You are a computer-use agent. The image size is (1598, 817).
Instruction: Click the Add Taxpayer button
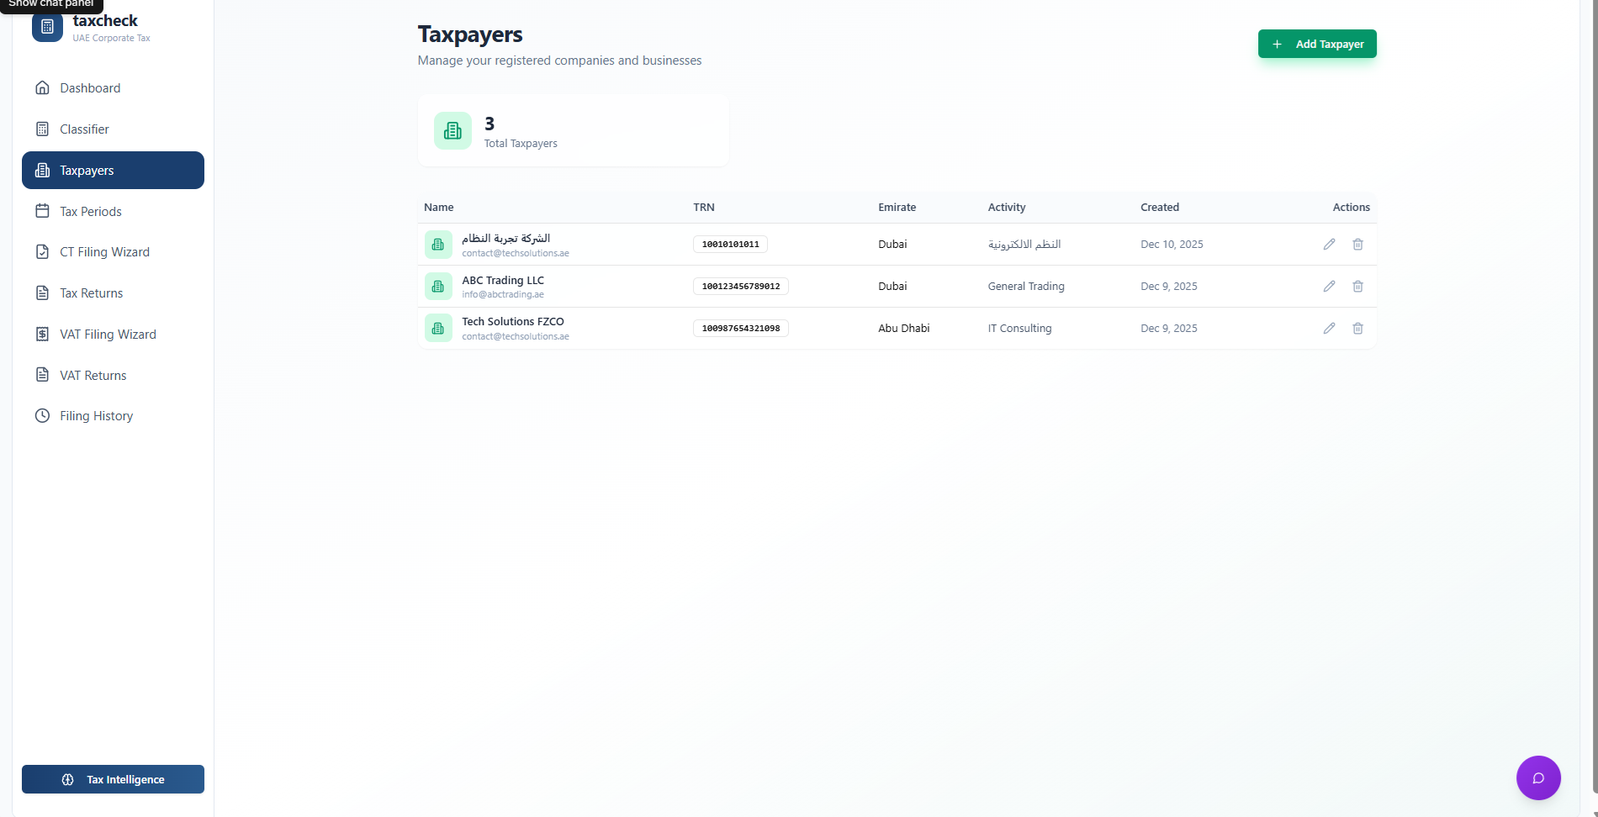click(x=1317, y=44)
